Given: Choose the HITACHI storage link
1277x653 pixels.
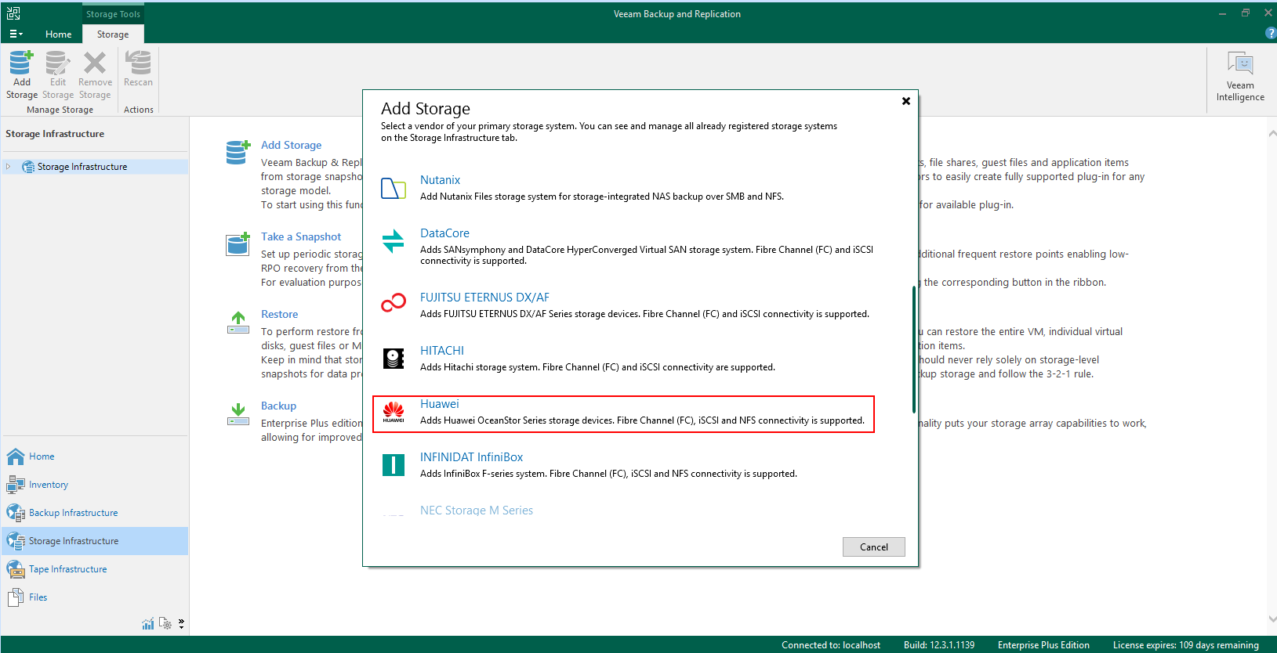Looking at the screenshot, I should coord(442,351).
